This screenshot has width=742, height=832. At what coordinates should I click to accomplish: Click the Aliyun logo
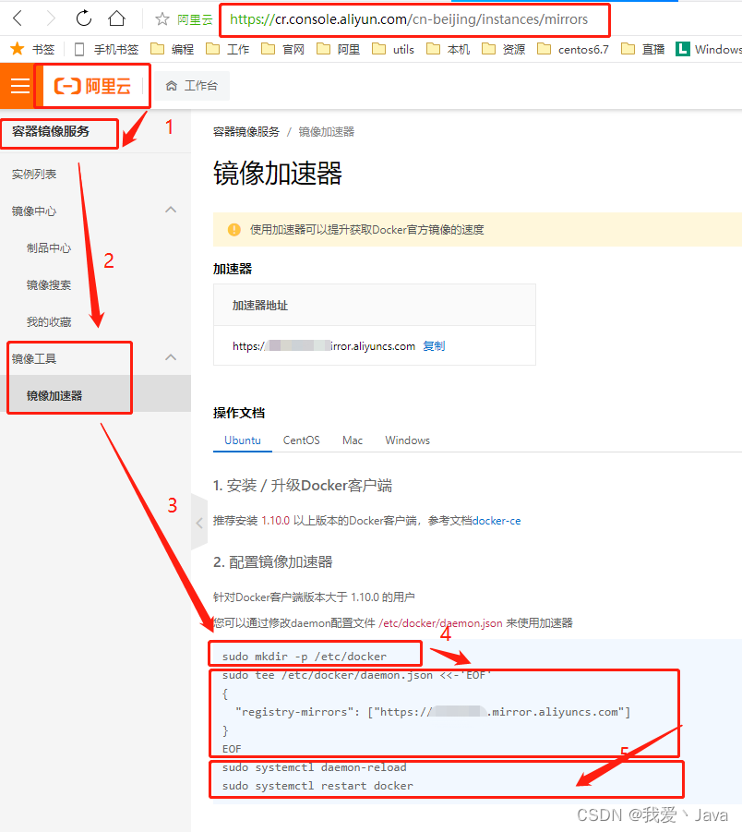click(x=93, y=86)
